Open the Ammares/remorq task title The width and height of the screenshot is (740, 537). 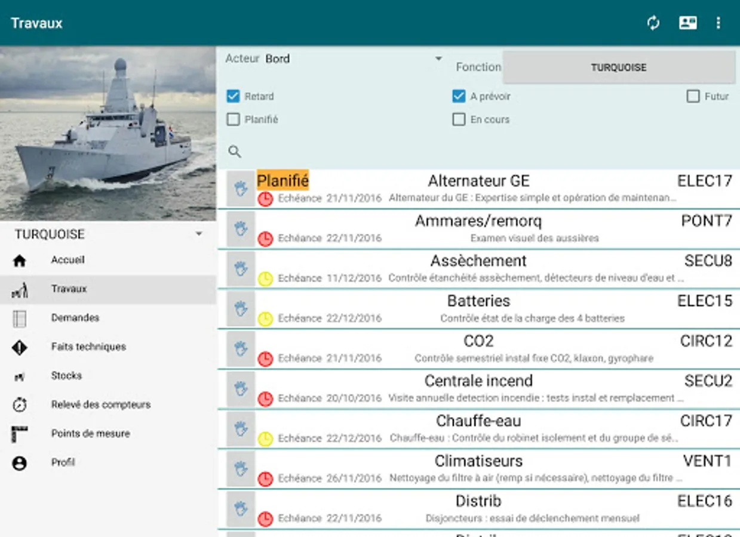pyautogui.click(x=478, y=221)
